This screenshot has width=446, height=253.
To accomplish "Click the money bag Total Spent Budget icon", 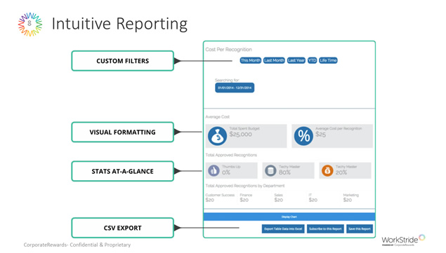I will tap(217, 136).
